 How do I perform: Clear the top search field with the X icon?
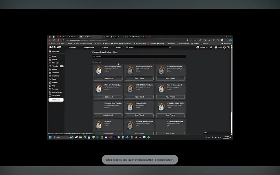click(x=170, y=47)
